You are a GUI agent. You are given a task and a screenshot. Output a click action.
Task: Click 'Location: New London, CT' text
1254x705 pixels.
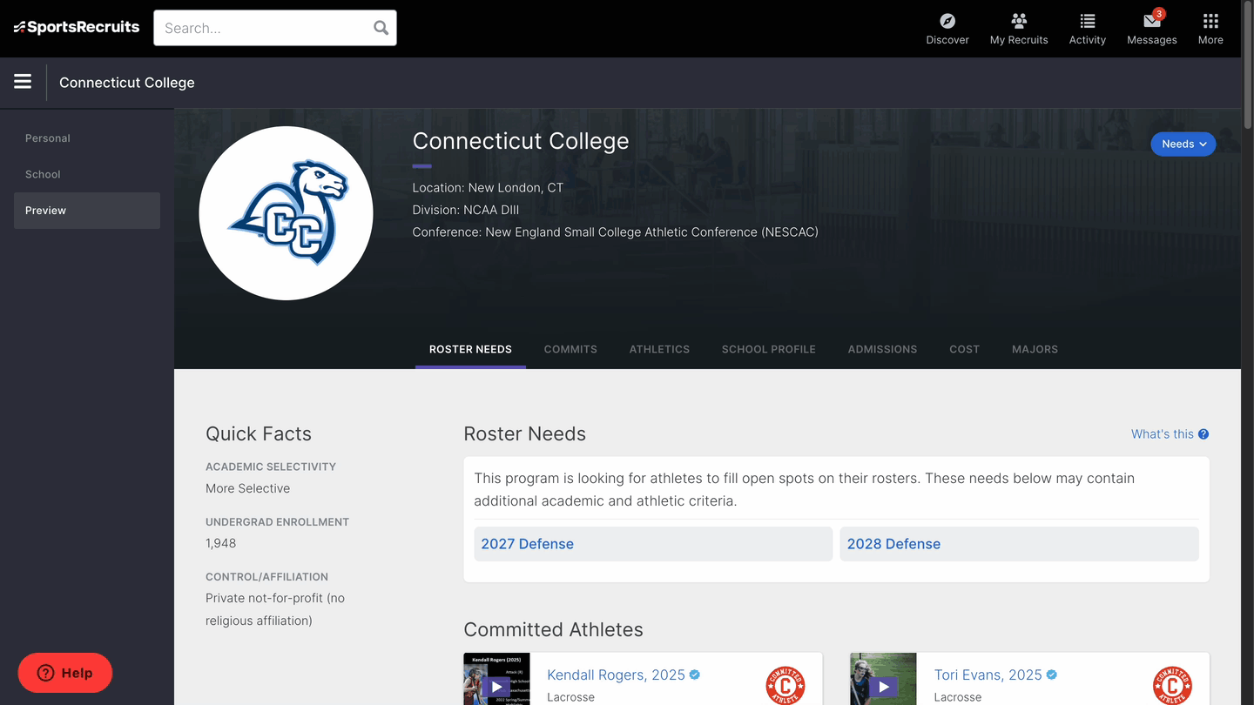[488, 188]
